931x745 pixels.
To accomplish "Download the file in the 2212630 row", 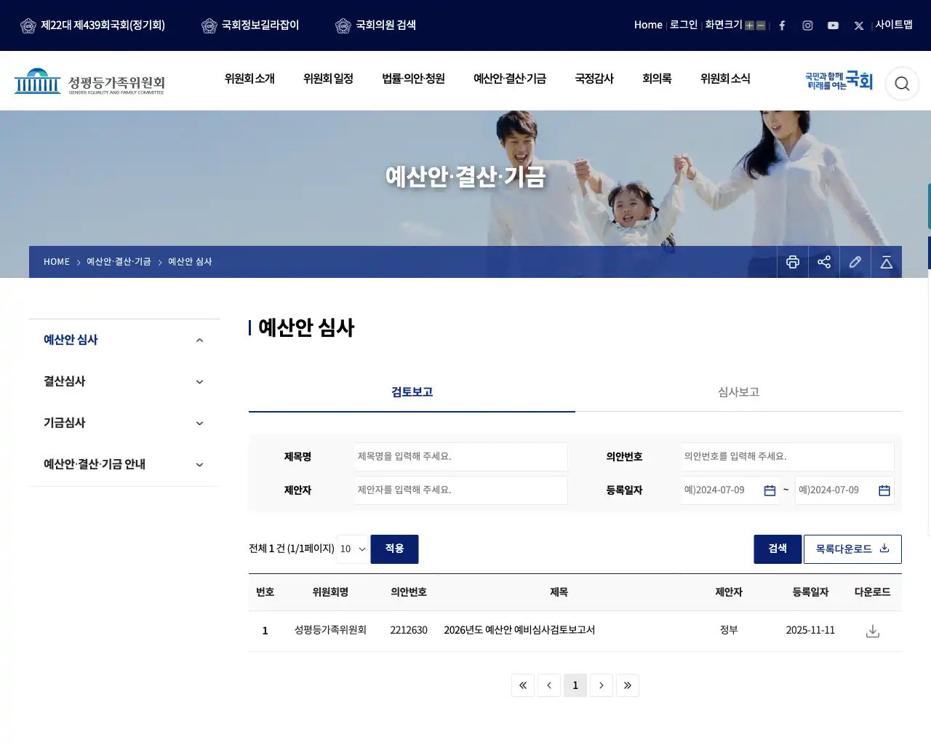I will pyautogui.click(x=873, y=631).
